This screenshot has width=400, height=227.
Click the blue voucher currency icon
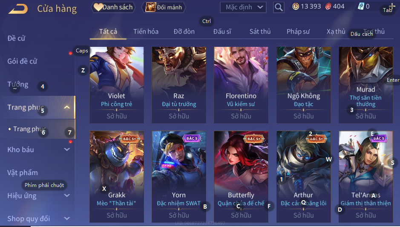tap(361, 6)
